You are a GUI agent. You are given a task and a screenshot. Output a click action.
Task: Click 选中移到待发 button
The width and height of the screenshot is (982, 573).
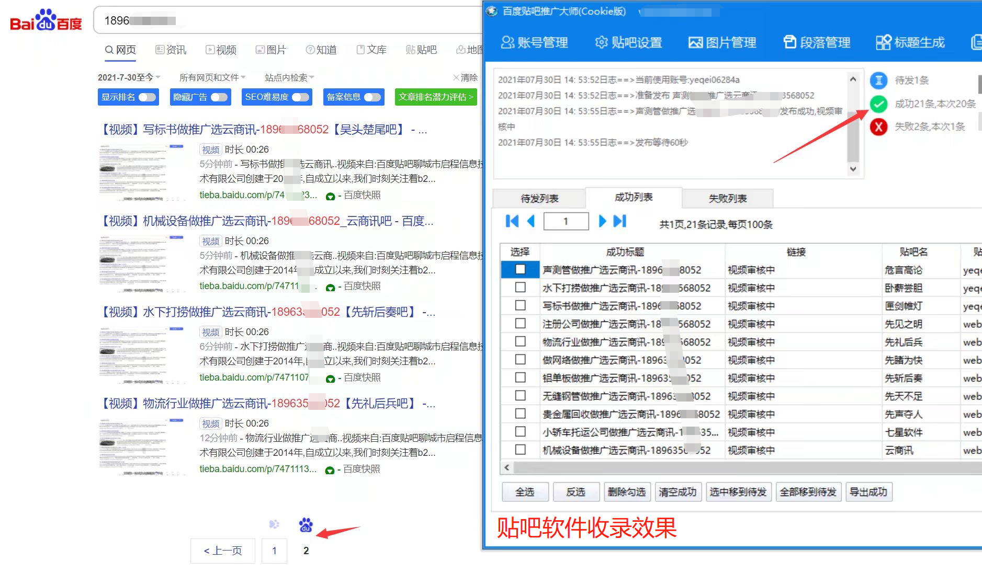coord(738,492)
